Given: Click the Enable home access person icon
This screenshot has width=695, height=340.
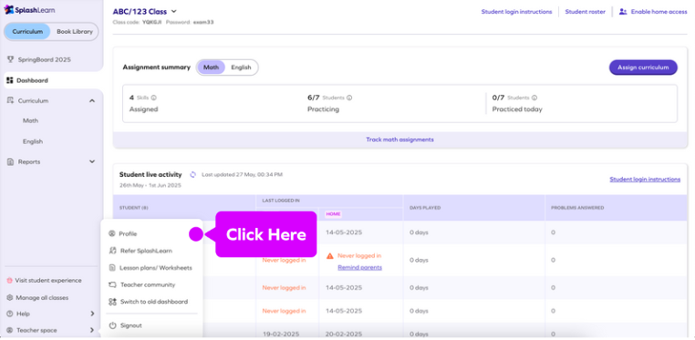Looking at the screenshot, I should pos(623,12).
